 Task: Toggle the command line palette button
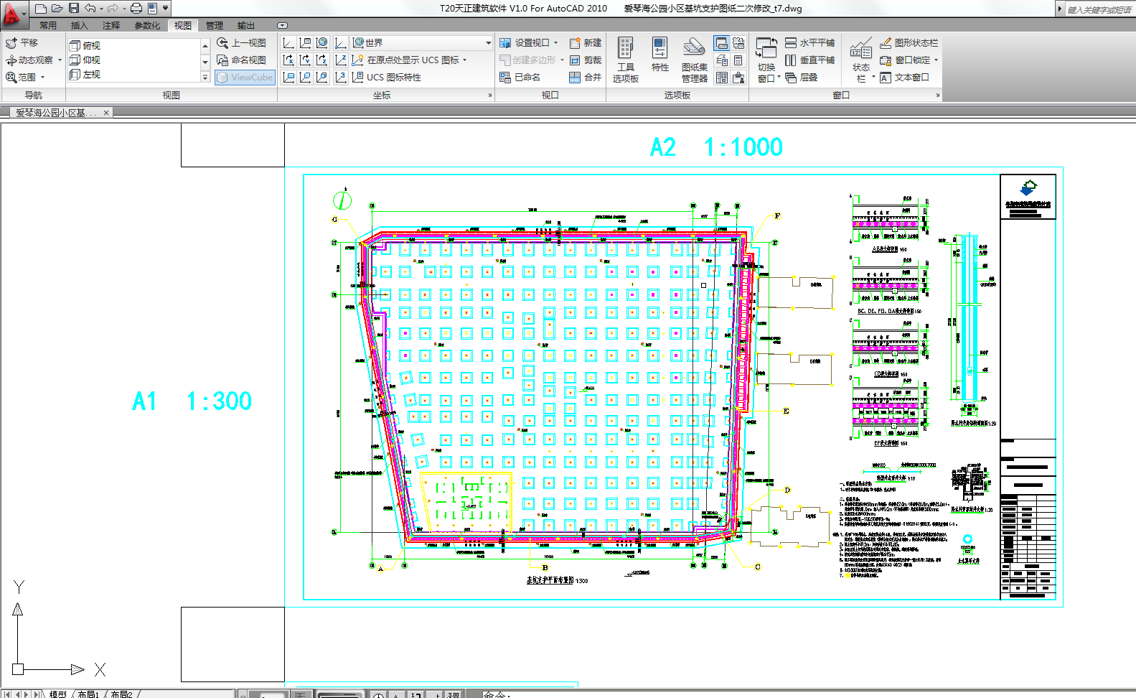coord(721,43)
